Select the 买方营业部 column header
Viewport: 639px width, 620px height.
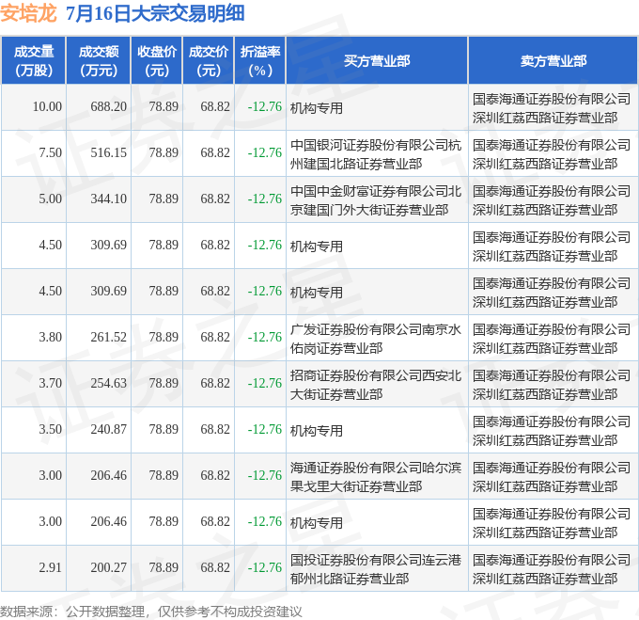pos(377,61)
